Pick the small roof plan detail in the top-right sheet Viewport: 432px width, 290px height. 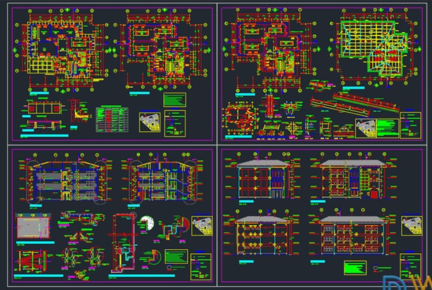point(240,119)
